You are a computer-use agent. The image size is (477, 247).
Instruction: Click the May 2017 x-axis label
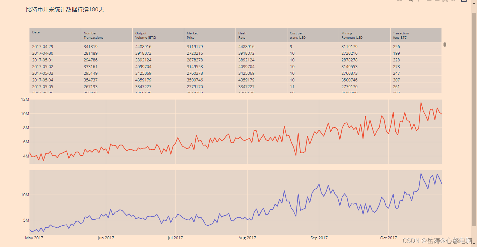[34, 238]
